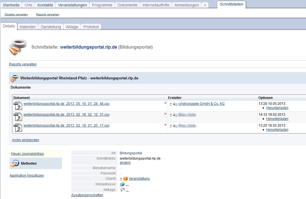Click the ändern link under Schnittstelle

tap(125, 163)
